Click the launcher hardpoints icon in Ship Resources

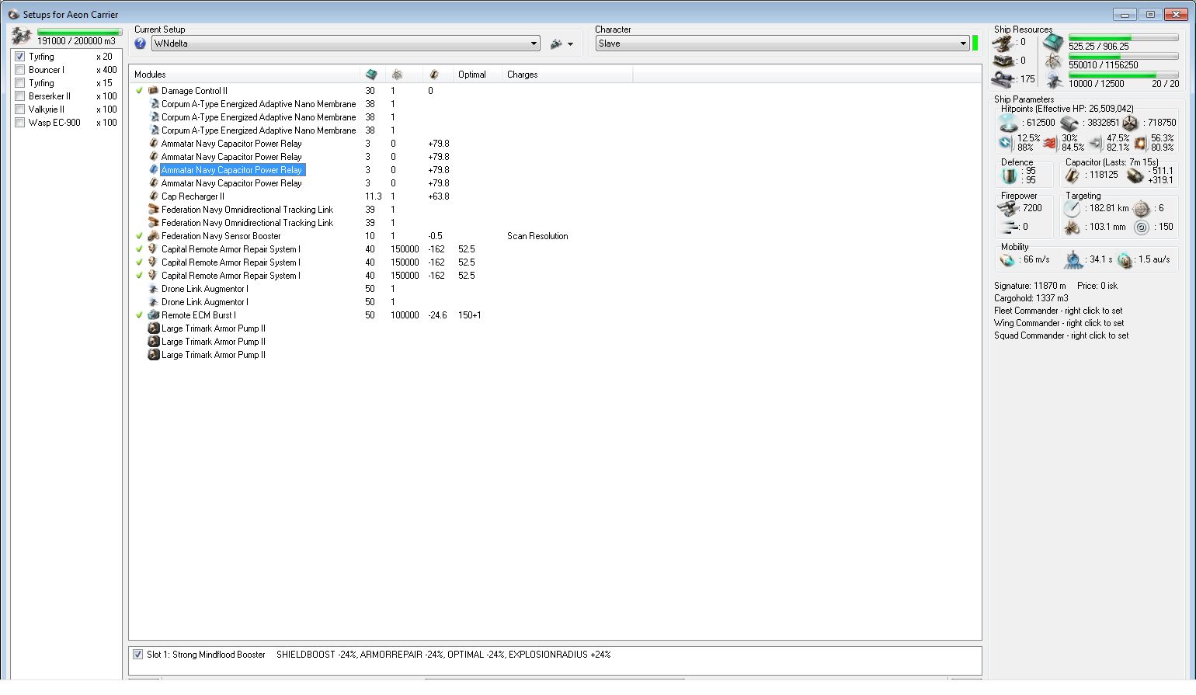1004,61
